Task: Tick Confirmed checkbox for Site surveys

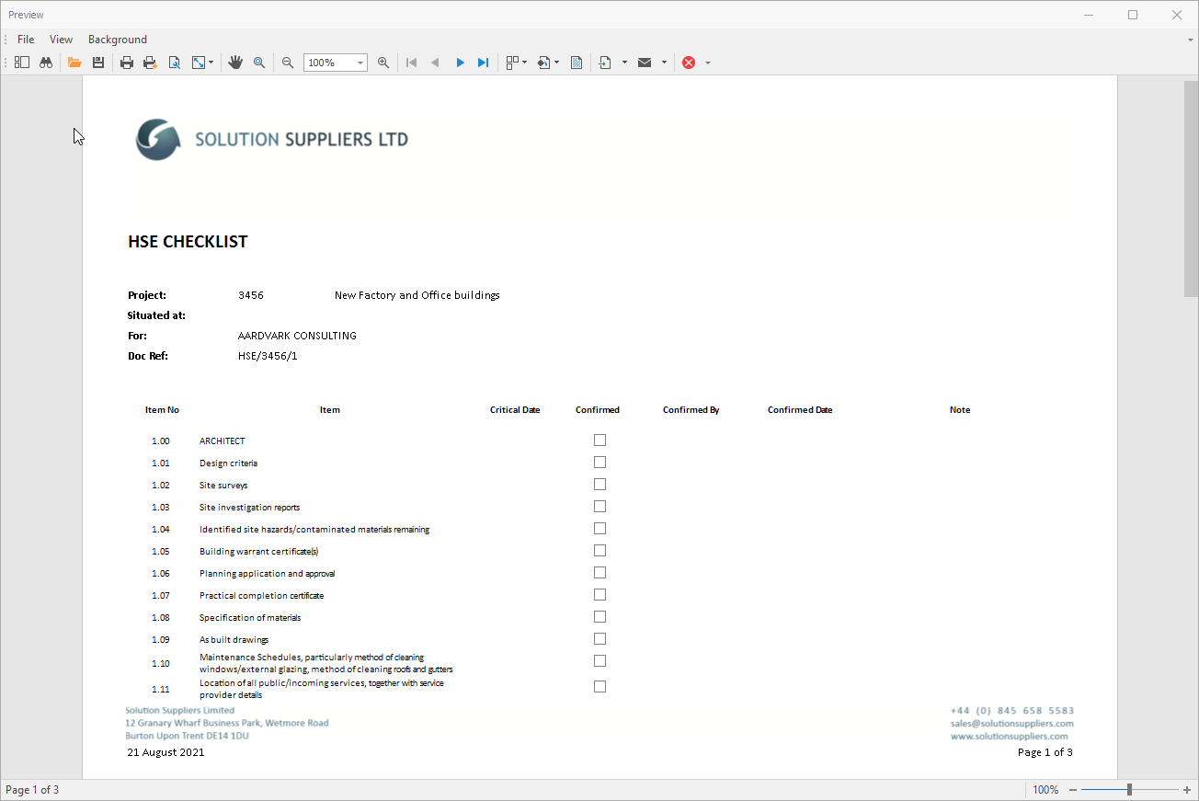Action: 599,485
